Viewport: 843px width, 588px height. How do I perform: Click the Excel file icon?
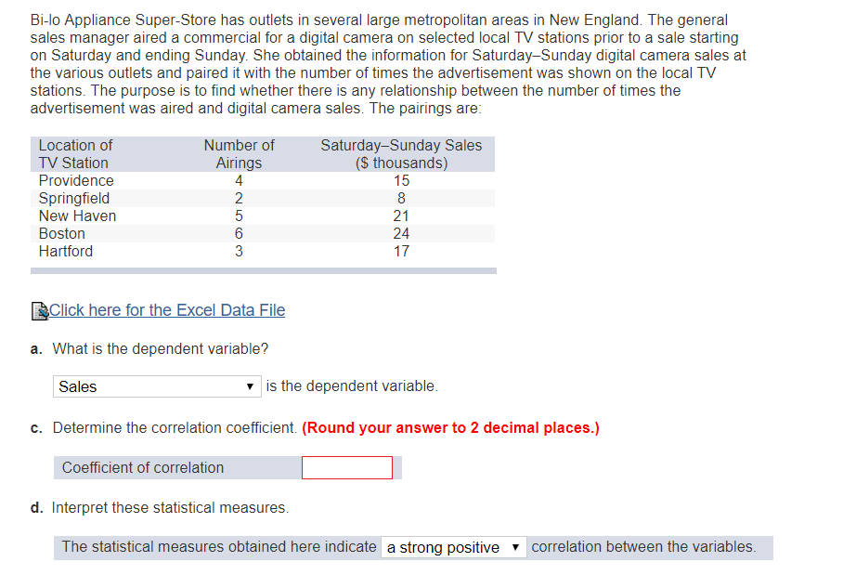(x=39, y=310)
